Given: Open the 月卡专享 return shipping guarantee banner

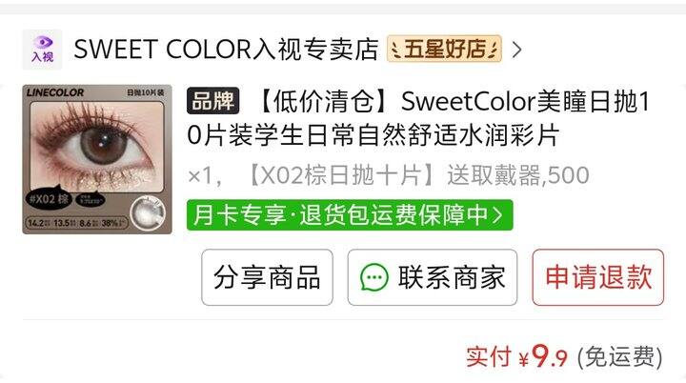Looking at the screenshot, I should pos(350,215).
